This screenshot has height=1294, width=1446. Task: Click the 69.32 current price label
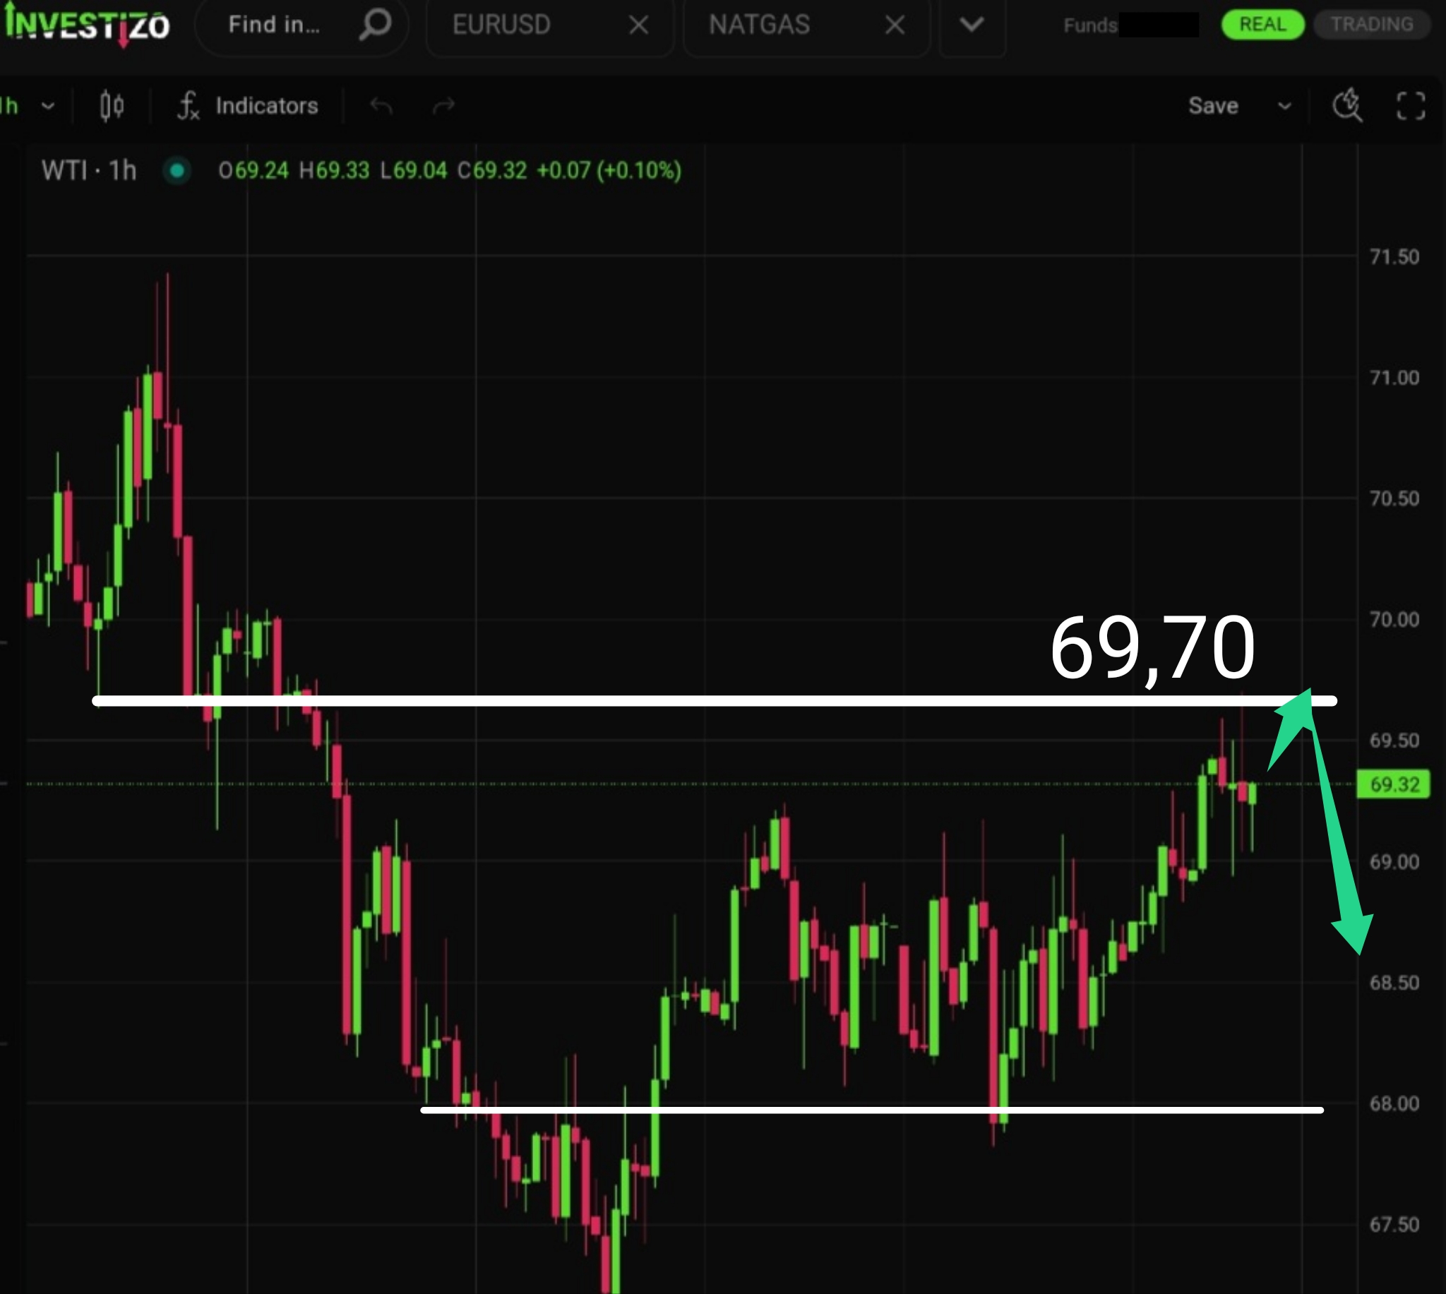tap(1394, 784)
